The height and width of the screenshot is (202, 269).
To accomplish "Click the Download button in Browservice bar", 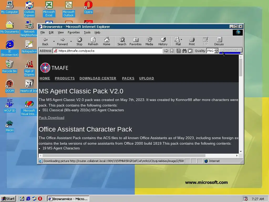I will [x=231, y=50].
